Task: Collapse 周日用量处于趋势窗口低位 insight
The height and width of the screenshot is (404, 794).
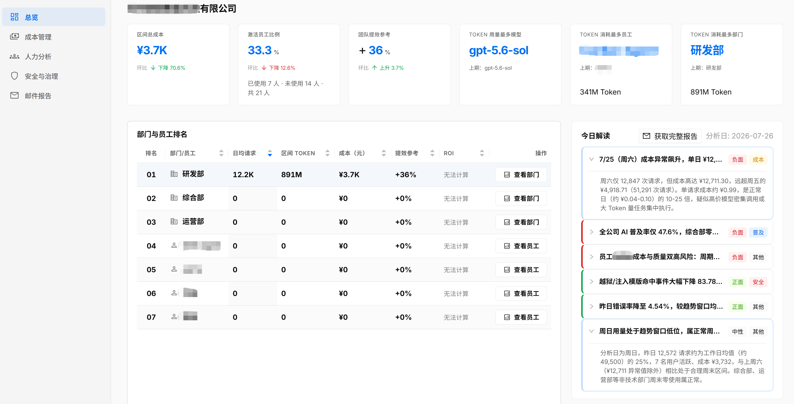Action: coord(591,331)
